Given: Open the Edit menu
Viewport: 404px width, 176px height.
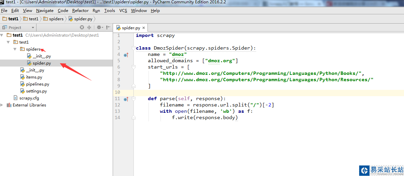Looking at the screenshot, I should click(15, 11).
